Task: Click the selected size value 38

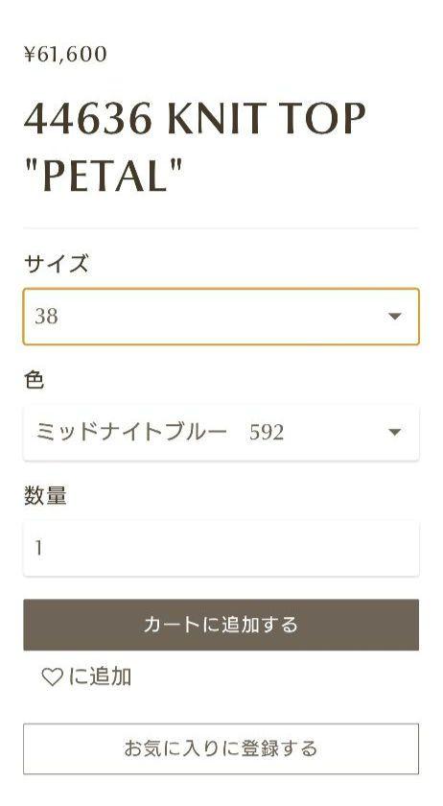Action: pyautogui.click(x=46, y=317)
